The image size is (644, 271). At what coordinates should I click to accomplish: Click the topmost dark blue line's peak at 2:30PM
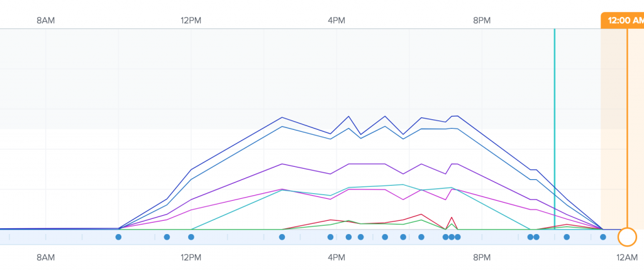tap(282, 117)
